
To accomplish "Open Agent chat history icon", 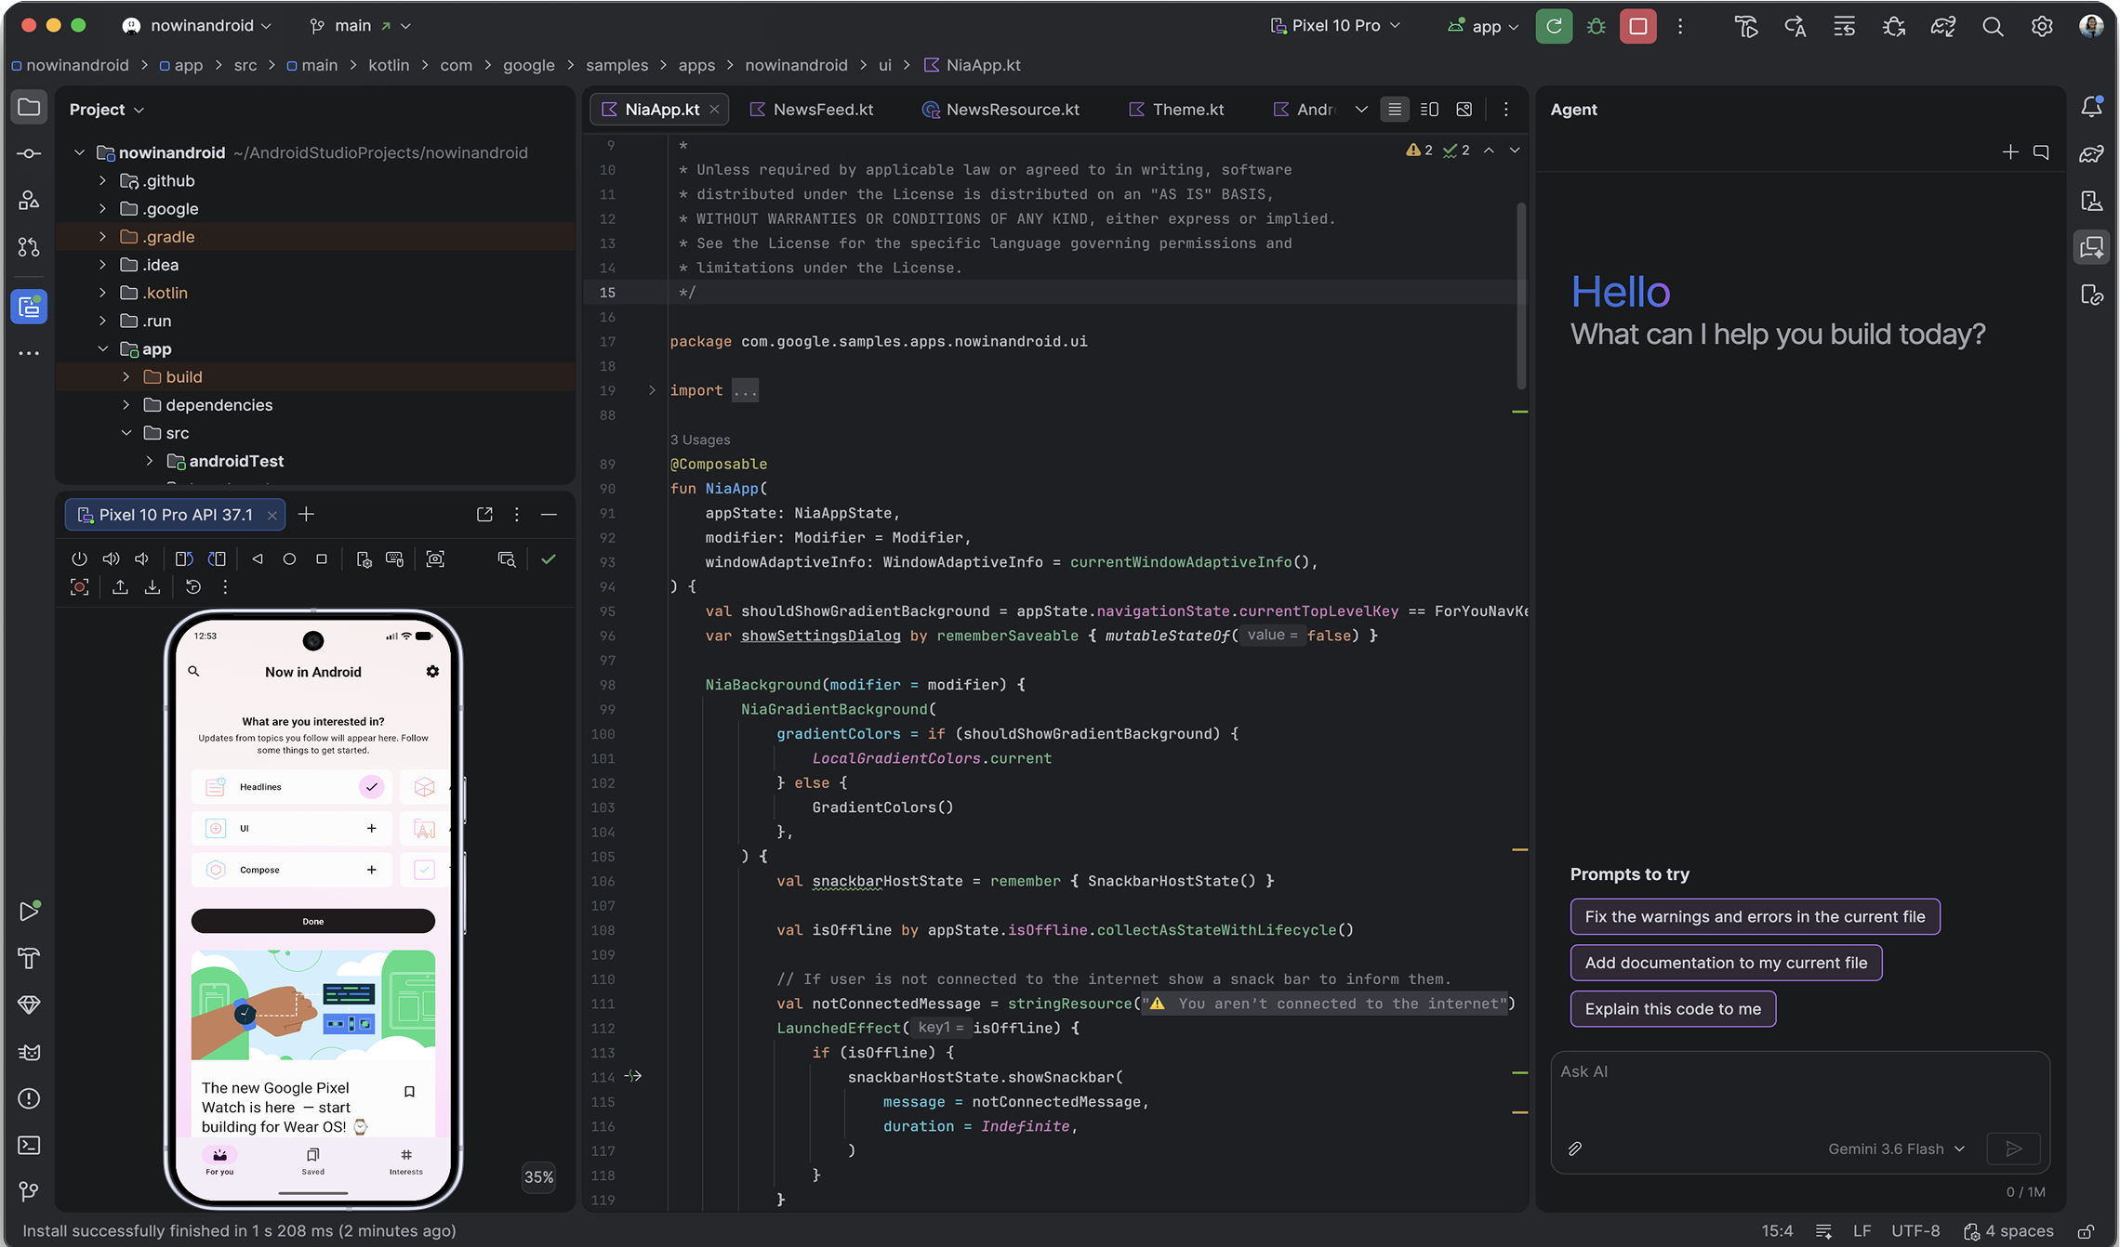I will click(2041, 151).
